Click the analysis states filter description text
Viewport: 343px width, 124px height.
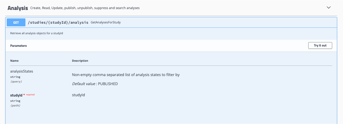coord(126,75)
